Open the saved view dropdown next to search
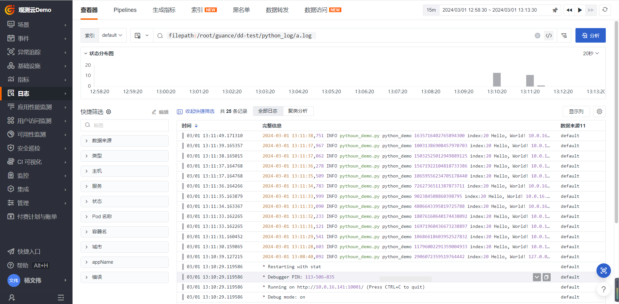Image resolution: width=619 pixels, height=304 pixels. (x=142, y=35)
